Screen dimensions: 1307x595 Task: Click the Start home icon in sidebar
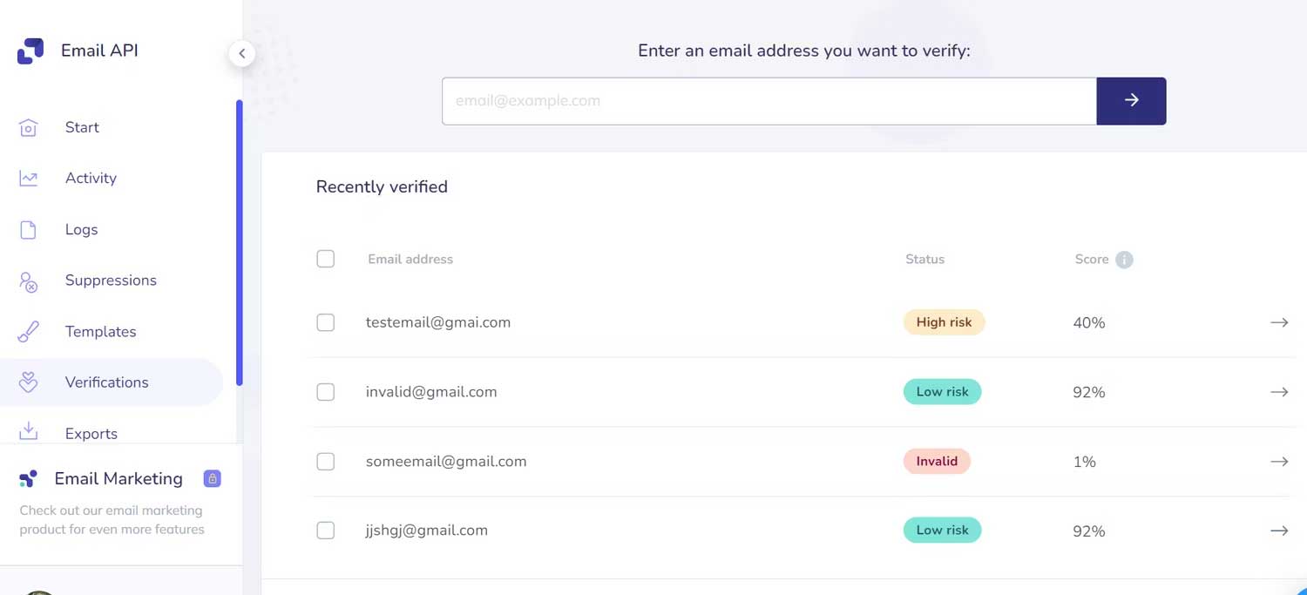pos(28,128)
